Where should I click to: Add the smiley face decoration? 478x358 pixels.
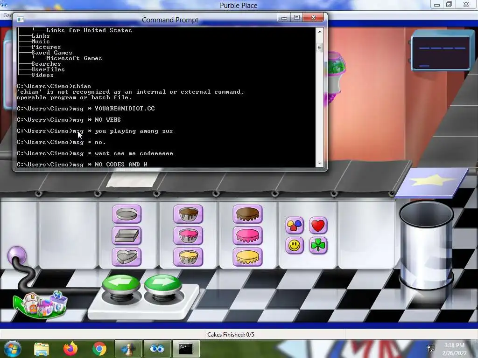click(295, 245)
